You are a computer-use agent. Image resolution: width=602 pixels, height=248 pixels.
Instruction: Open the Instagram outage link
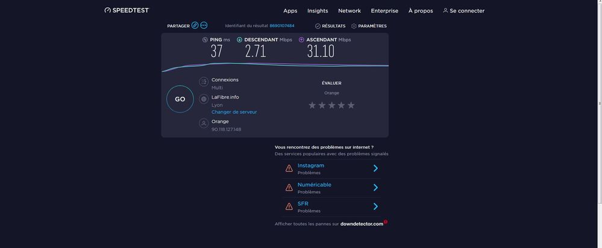[x=310, y=166]
